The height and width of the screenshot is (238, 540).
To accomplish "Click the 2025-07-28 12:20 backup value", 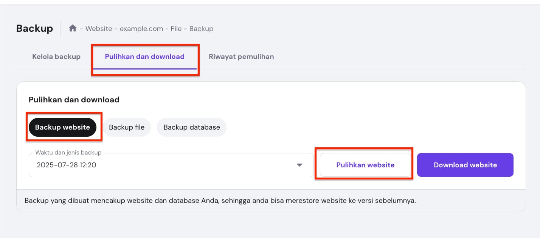I will click(67, 165).
